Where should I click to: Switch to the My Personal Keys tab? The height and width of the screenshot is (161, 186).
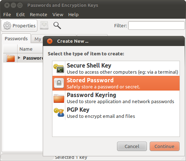pos(37,39)
